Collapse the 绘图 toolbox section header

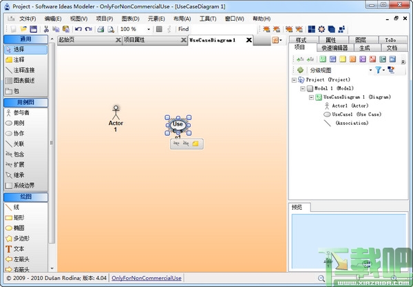pyautogui.click(x=26, y=197)
